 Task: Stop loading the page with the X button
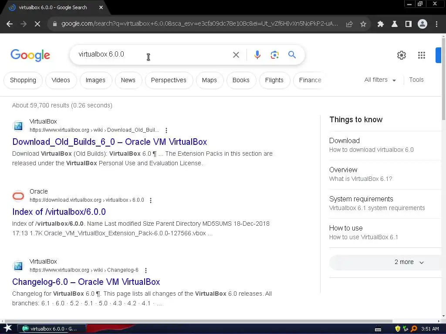point(37,24)
